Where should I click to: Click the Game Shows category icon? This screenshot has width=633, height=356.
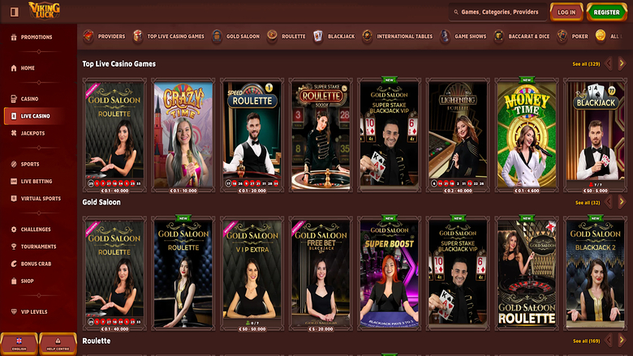tap(445, 36)
